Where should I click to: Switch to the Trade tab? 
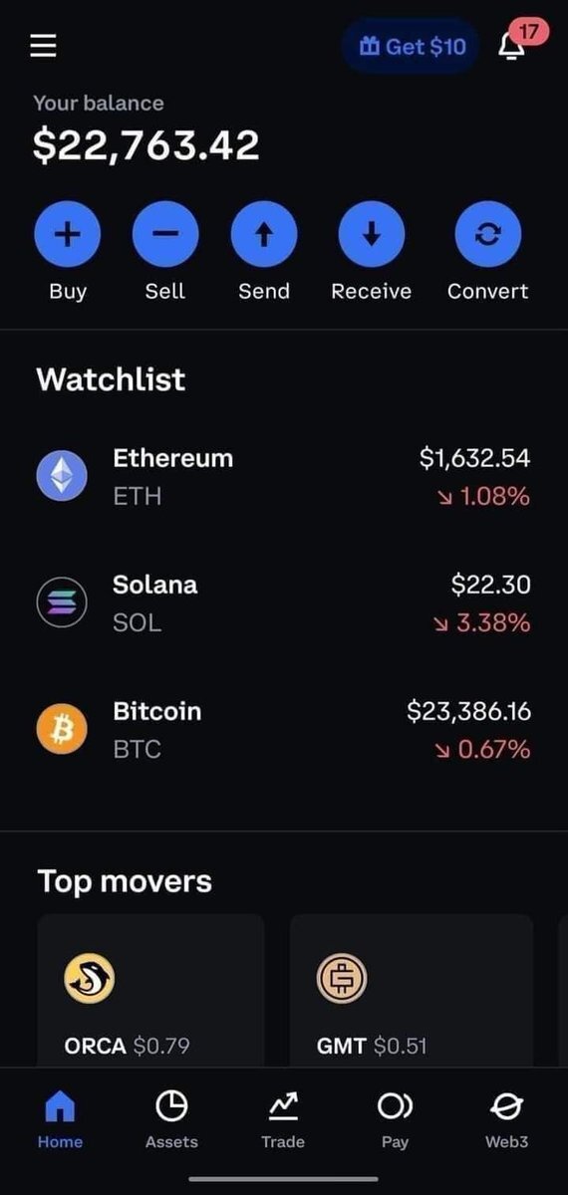283,1120
